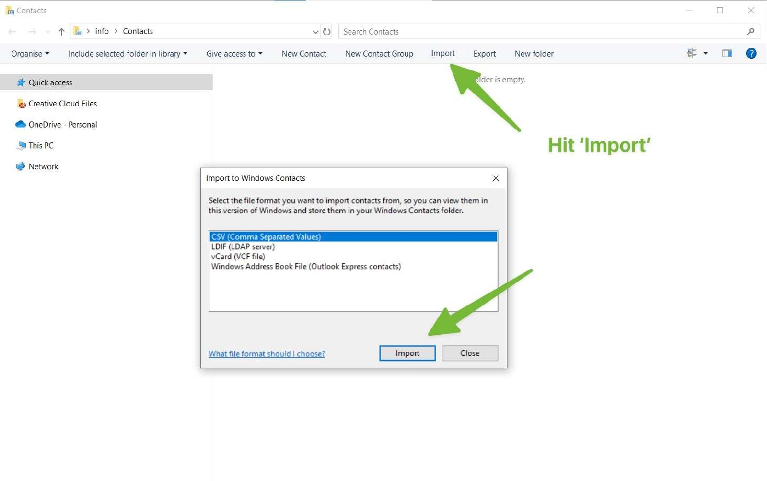Open 'What file format should I choose?' link
The width and height of the screenshot is (767, 481).
pyautogui.click(x=267, y=354)
